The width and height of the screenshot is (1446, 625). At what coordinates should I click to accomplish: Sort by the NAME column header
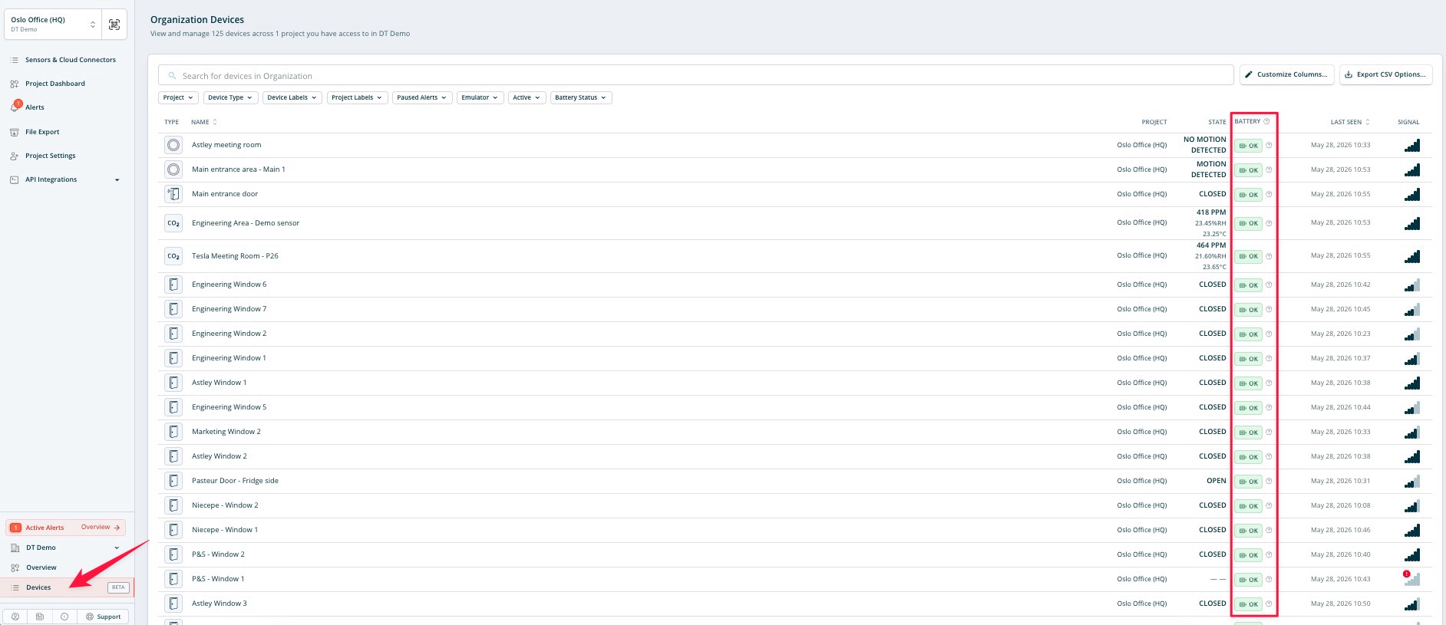(203, 122)
